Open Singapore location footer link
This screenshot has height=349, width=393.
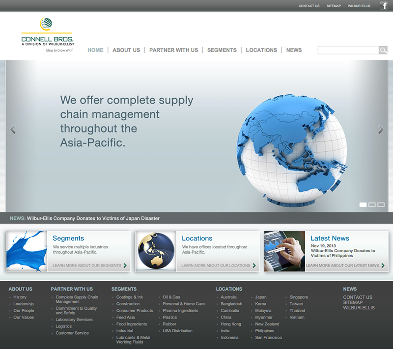[299, 297]
